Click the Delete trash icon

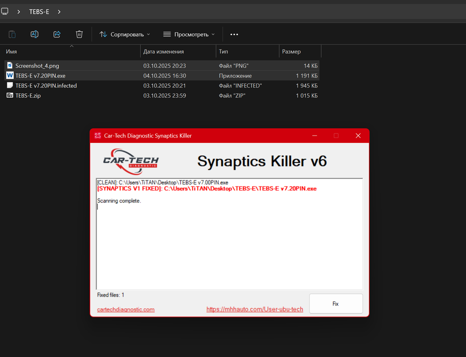coord(79,34)
